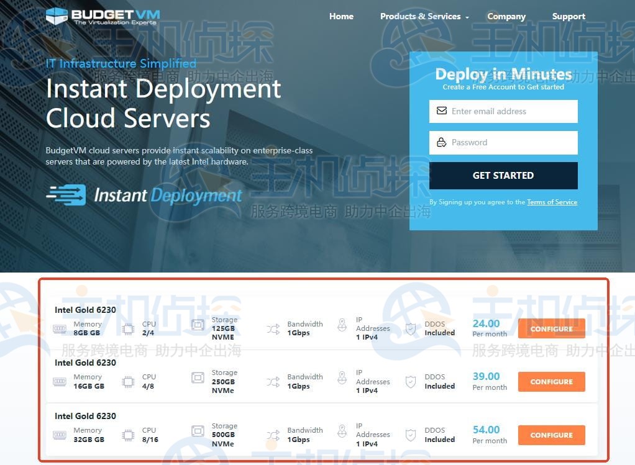Click the memory icon for 16GB plan
Viewport: 635px width, 465px height.
[60, 381]
